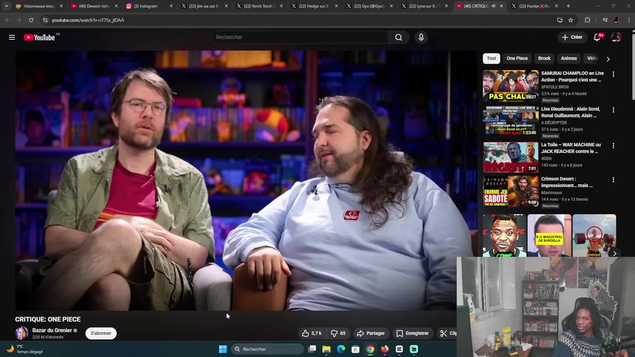Reload the page in browser toolbar
The width and height of the screenshot is (635, 357).
pyautogui.click(x=31, y=20)
